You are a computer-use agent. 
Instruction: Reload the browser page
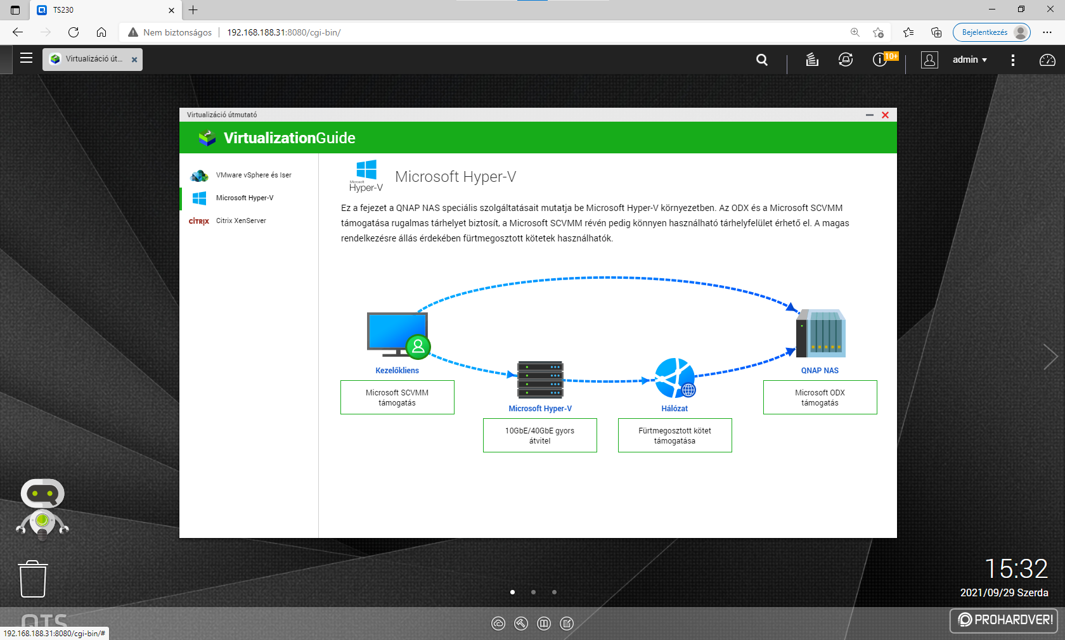(74, 32)
